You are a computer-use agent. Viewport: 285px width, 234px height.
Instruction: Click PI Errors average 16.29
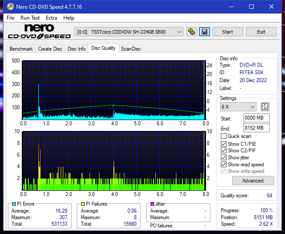[62, 211]
